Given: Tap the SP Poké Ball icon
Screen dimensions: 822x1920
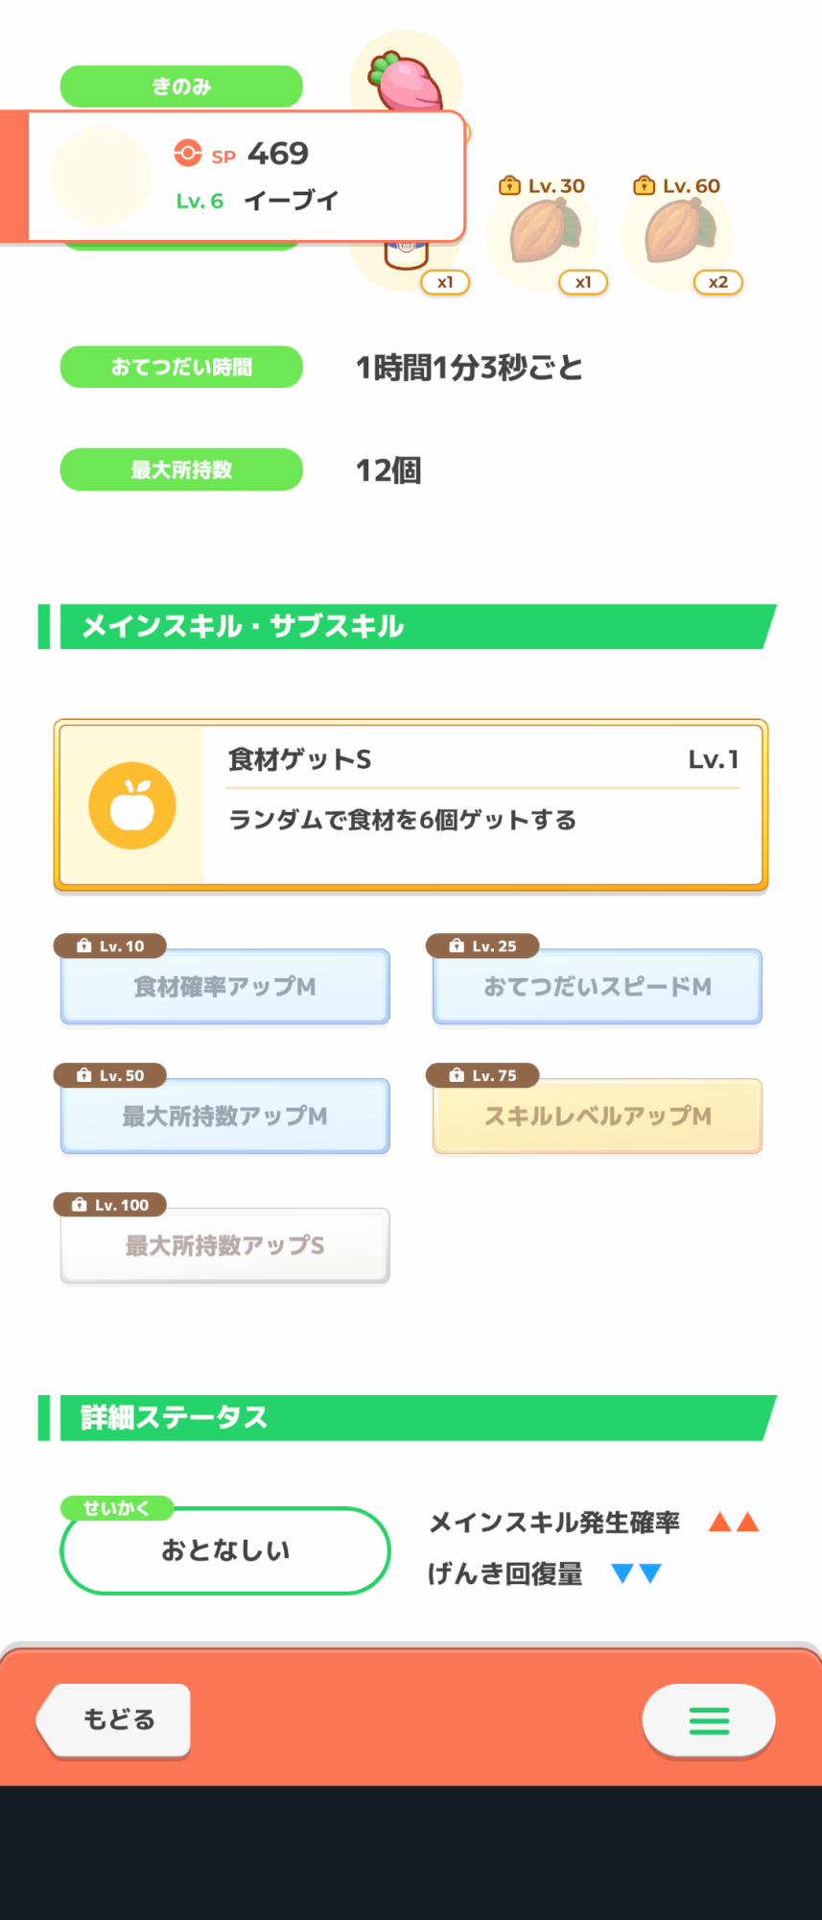Looking at the screenshot, I should pos(188,154).
